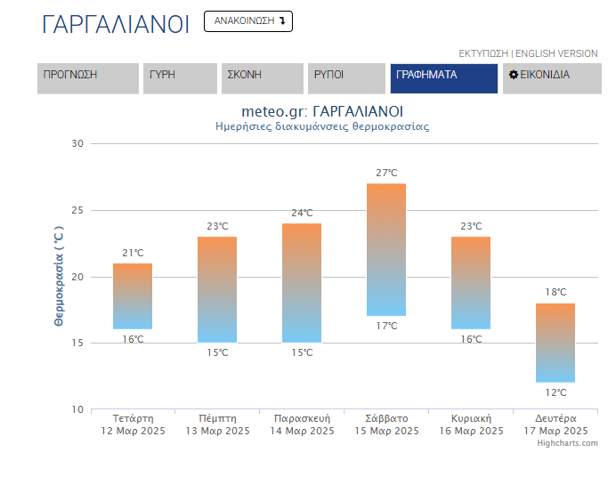Click x-axis label Κυριακή 16 Μαρ 2025
Screen dimensions: 616x477
click(x=471, y=424)
